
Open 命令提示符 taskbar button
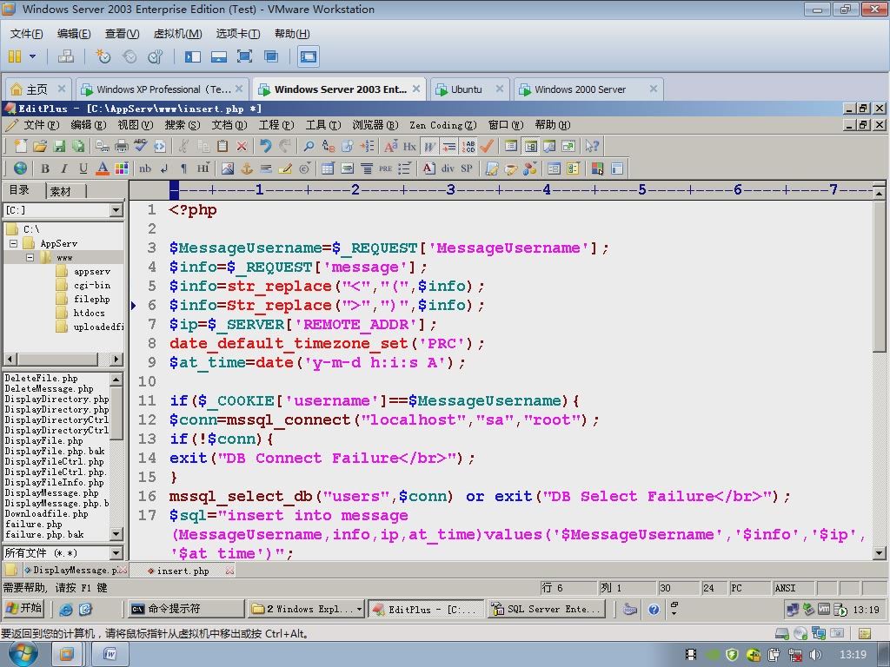coord(186,609)
